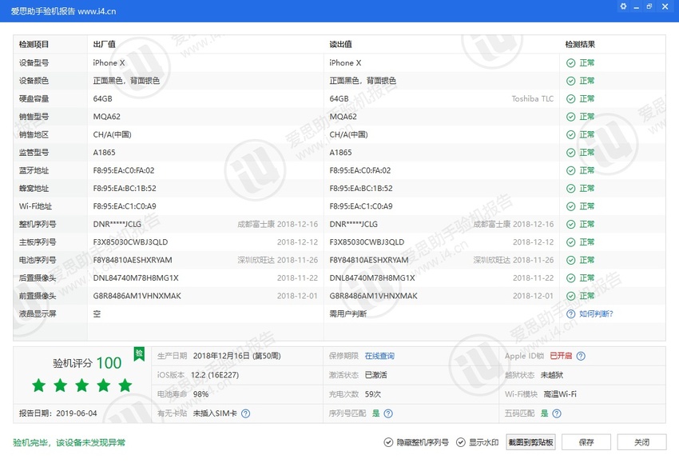Screen dimensions: 679x463
Task: Click the 关闭 button
Action: coord(641,442)
